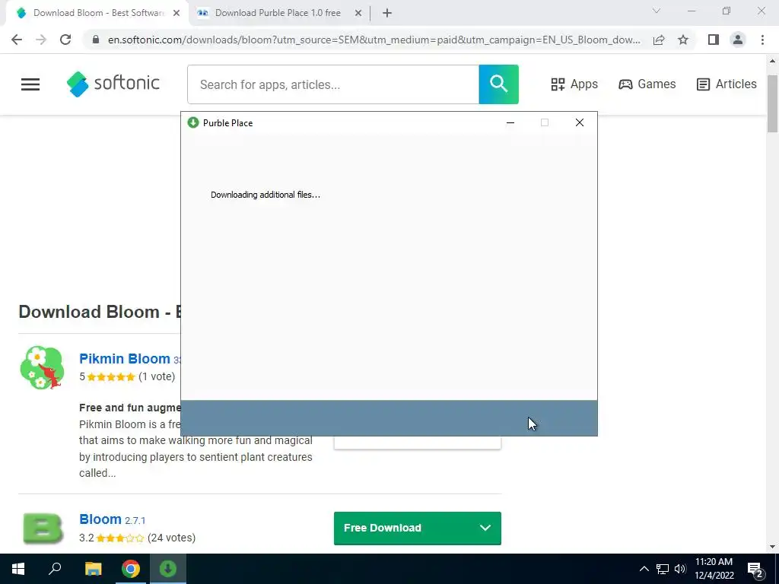Close the Purble Place installer window
Viewport: 779px width, 584px height.
(x=579, y=122)
